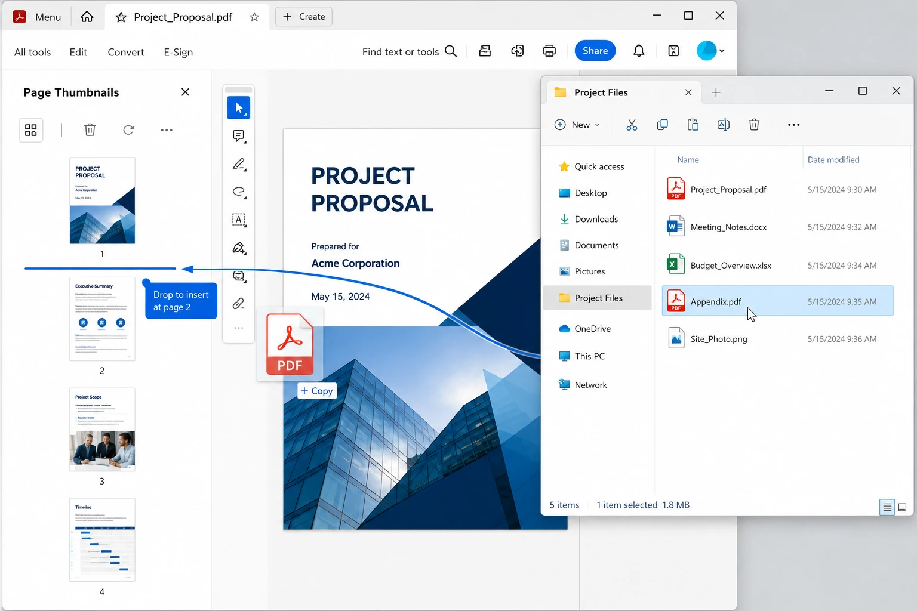Open the Acrobat Menu
917x611 pixels.
click(37, 17)
